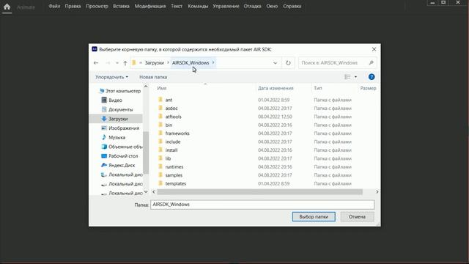Expand chevron after AIRSDK_Windows in path
Screen dimensions: 469x264
213,62
